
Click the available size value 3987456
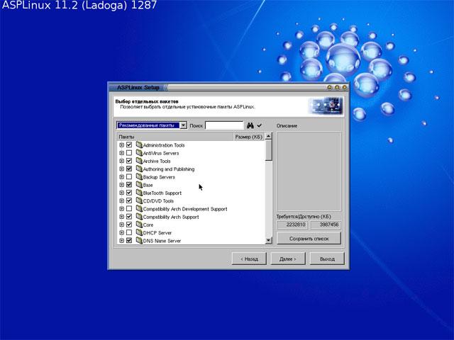(x=326, y=225)
